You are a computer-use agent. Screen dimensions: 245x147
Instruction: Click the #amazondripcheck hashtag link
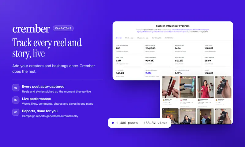pyautogui.click(x=169, y=32)
